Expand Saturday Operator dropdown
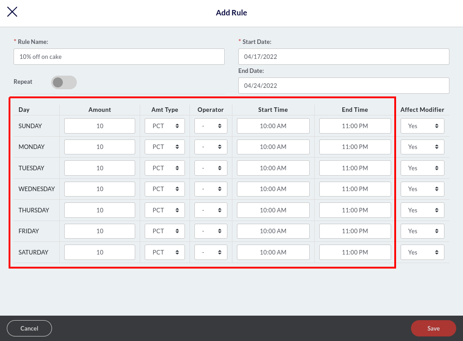The width and height of the screenshot is (463, 341). (211, 252)
